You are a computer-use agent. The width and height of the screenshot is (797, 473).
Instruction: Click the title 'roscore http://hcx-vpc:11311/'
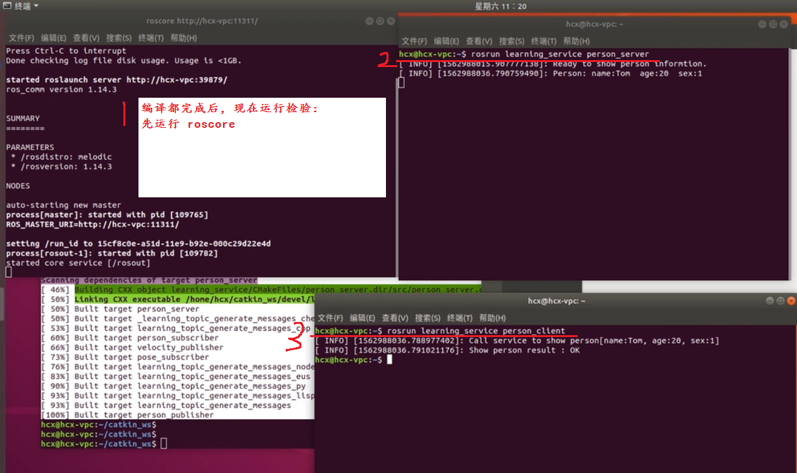pos(202,21)
